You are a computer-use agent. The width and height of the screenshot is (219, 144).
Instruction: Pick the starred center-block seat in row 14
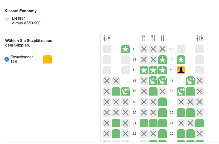click(x=162, y=60)
